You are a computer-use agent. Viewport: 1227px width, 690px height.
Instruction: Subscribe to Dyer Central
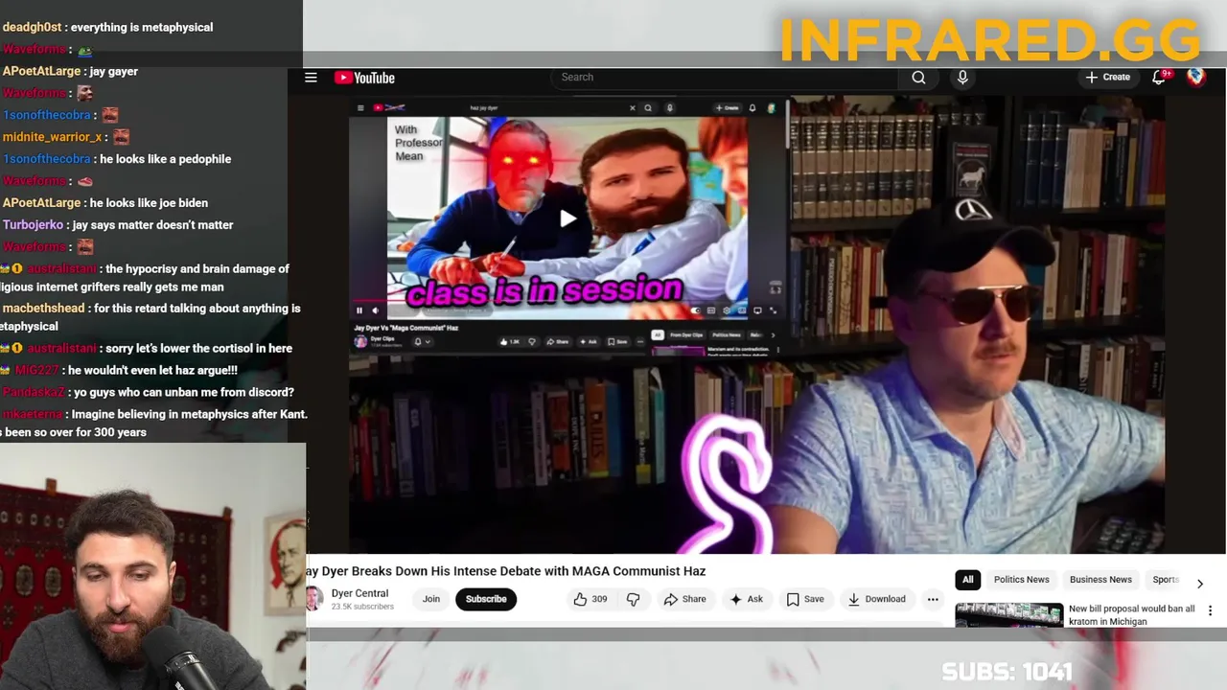coord(486,599)
